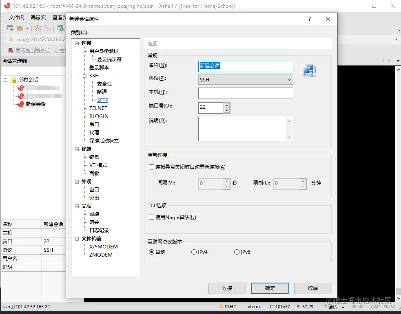Screen dimensions: 401x314
Task: Click the 端口号 input field
Action: (x=211, y=108)
